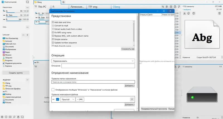Click the destination folder rules input field
This screenshot has height=119, width=223.
[93, 82]
